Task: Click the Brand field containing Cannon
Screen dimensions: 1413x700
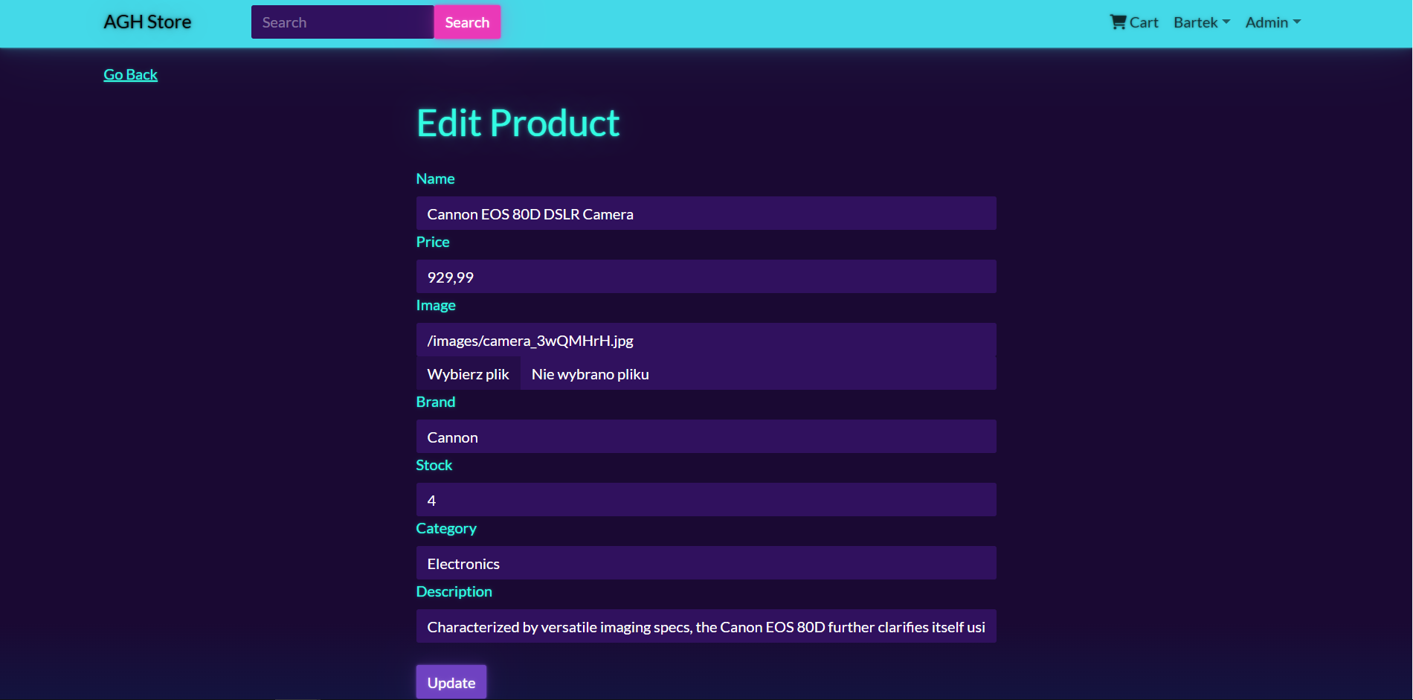Action: tap(705, 437)
